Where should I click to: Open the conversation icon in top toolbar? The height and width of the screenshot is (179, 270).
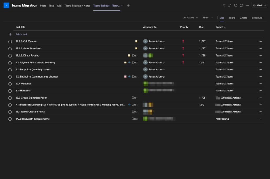(224, 6)
